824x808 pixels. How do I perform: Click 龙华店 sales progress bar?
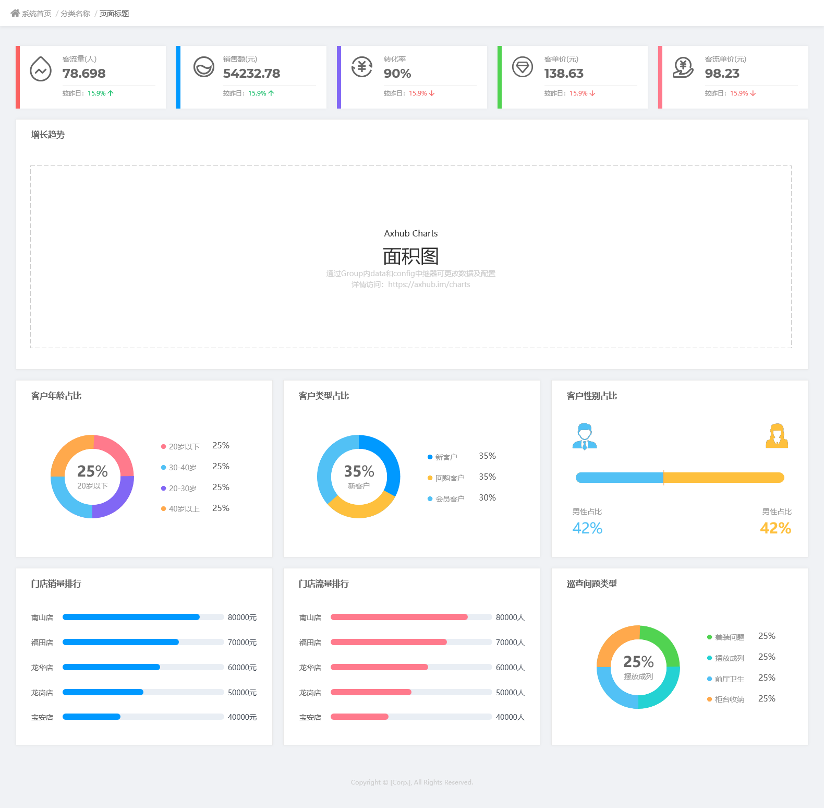pos(143,667)
